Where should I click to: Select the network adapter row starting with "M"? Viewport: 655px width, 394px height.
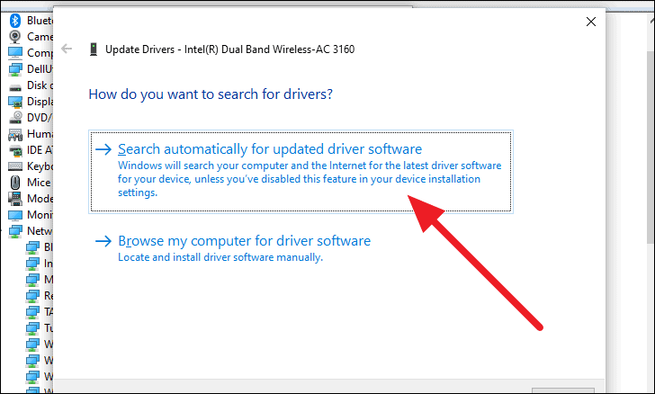click(40, 280)
